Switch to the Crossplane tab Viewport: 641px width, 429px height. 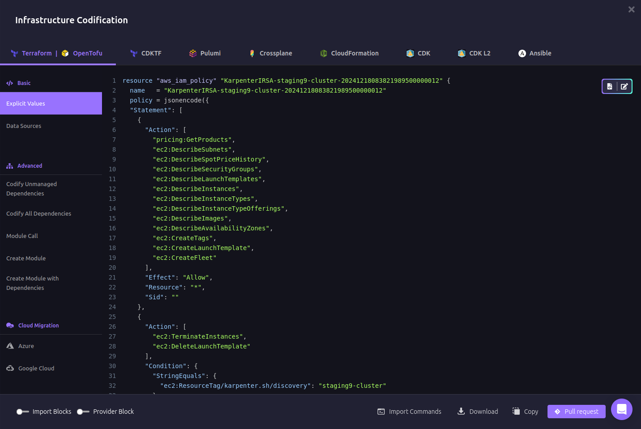click(271, 53)
